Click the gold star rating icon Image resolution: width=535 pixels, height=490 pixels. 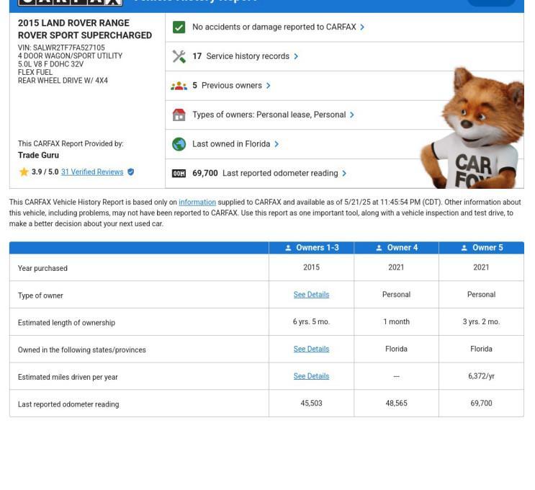(24, 171)
